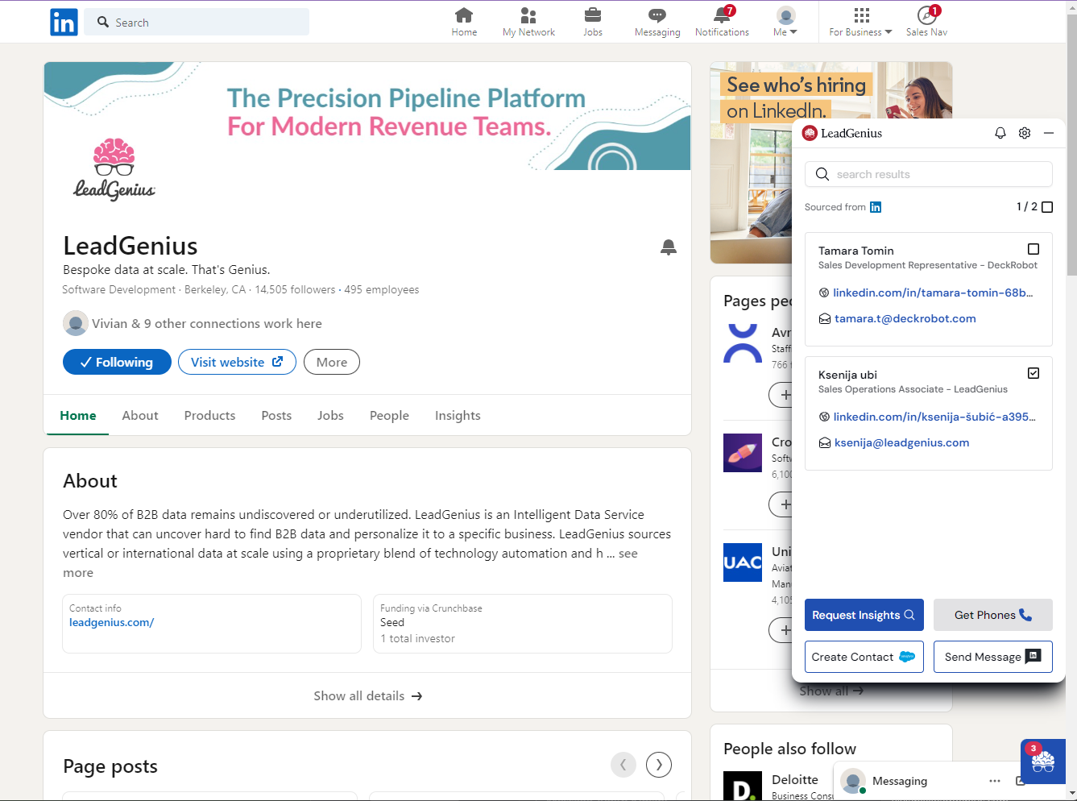1077x801 pixels.
Task: Open Ksenija's LinkedIn profile link
Action: point(934,417)
